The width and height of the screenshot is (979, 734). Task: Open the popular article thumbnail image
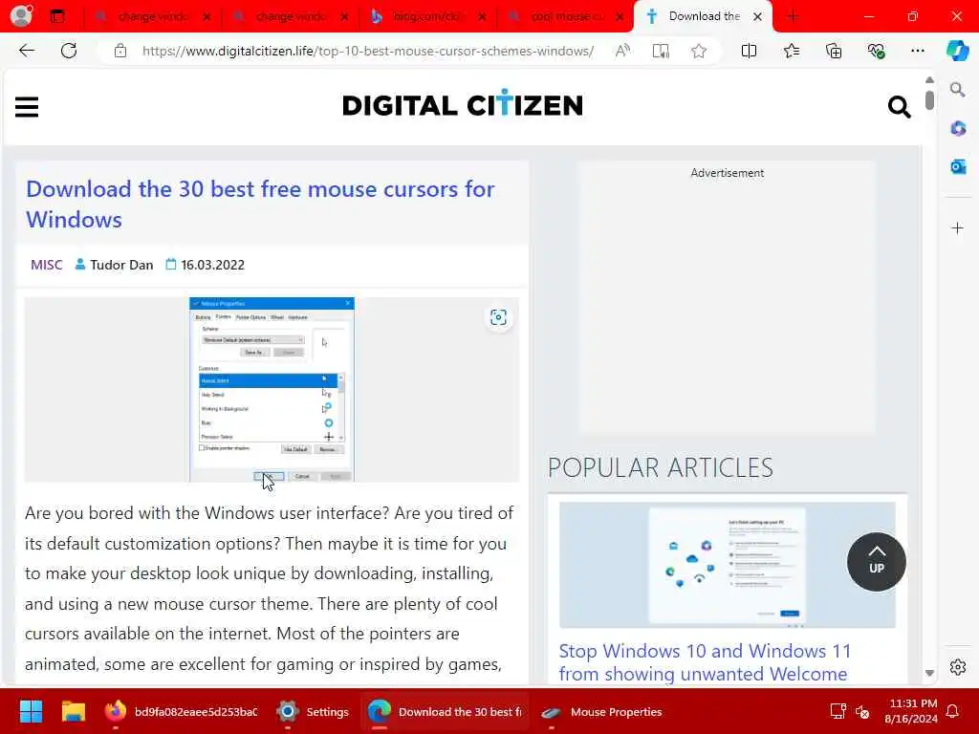coord(728,565)
